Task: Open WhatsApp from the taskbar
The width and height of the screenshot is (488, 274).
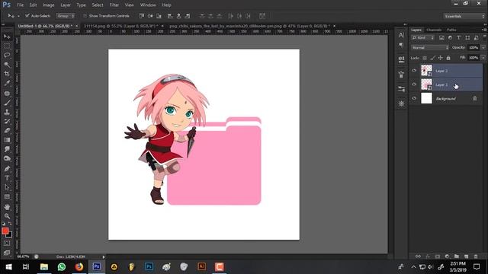Action: point(62,266)
